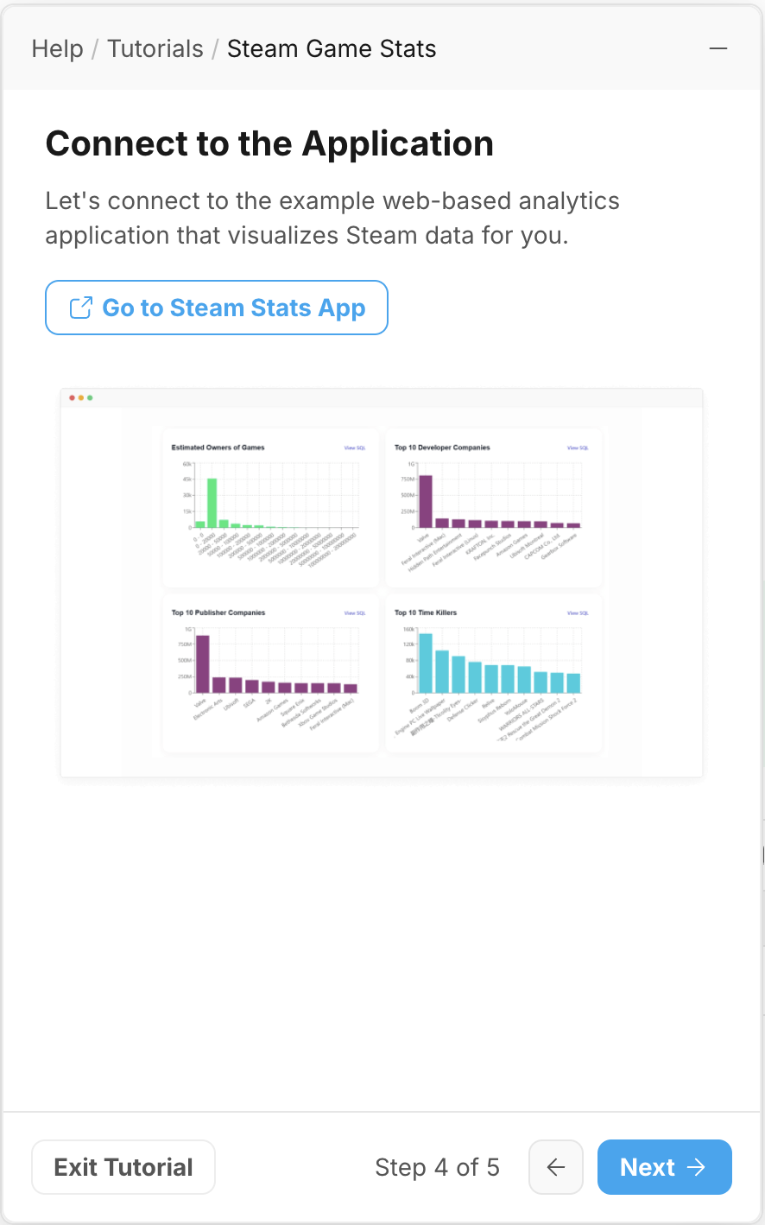
Task: Click the external-link icon beside Go to Steam Stats App
Action: tap(80, 308)
